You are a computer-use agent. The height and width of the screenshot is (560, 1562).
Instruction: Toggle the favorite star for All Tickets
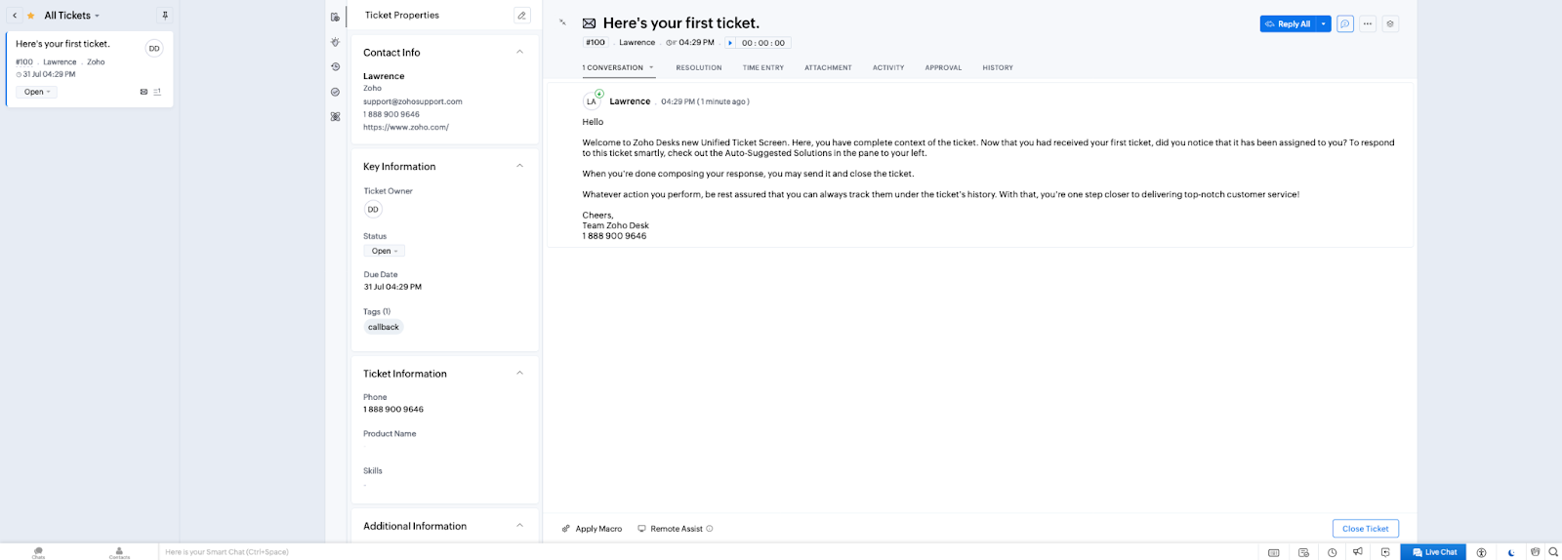(31, 16)
